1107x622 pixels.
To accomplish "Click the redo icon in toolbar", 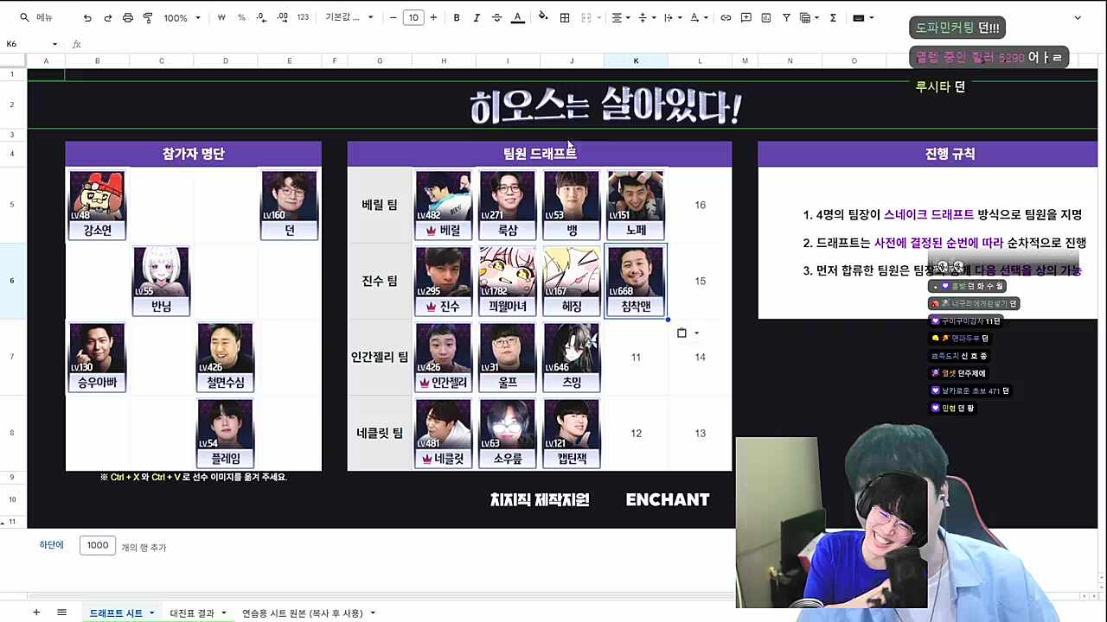I will tap(107, 17).
